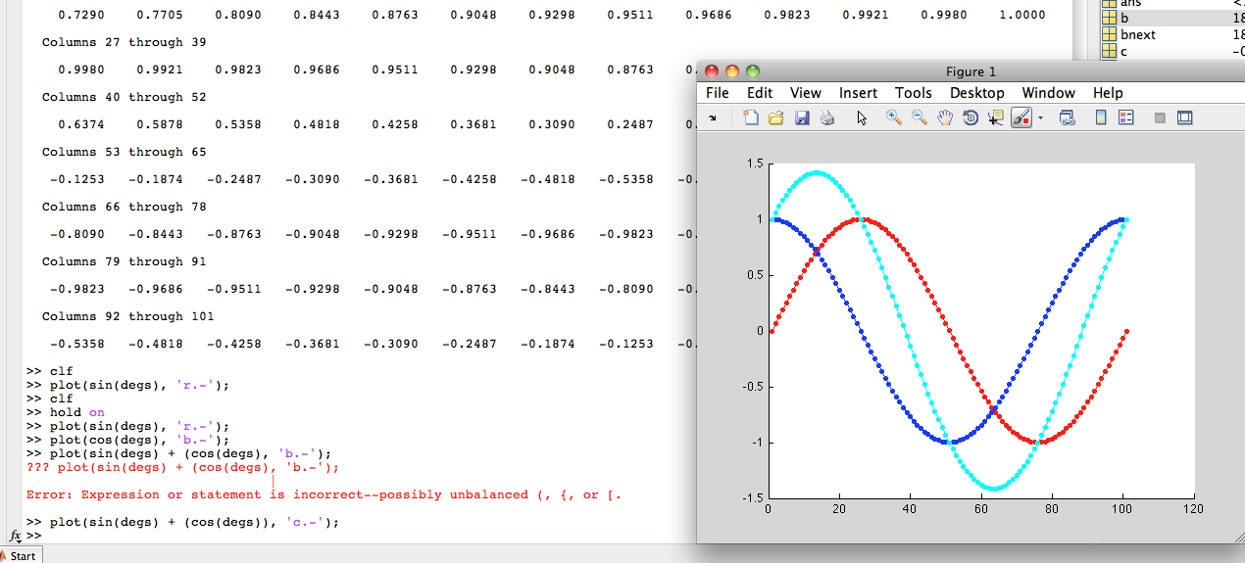Open the Desktop menu in Figure 1
This screenshot has height=563, width=1245.
[x=977, y=93]
